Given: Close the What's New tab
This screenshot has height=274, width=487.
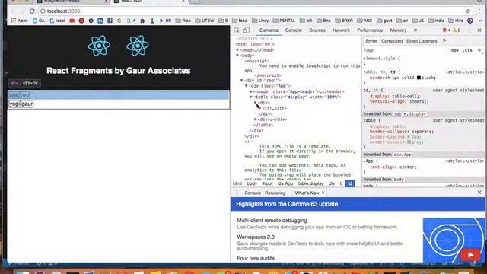Looking at the screenshot, I should point(323,193).
